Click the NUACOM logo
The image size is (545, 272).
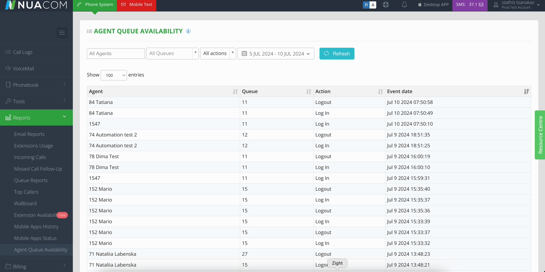tap(36, 5)
